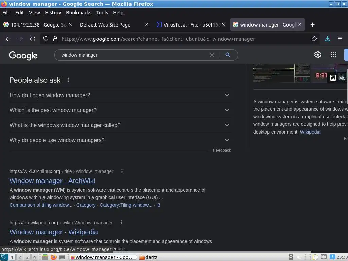Open the volume icon in the tray
This screenshot has height=261, width=348.
pyautogui.click(x=299, y=257)
